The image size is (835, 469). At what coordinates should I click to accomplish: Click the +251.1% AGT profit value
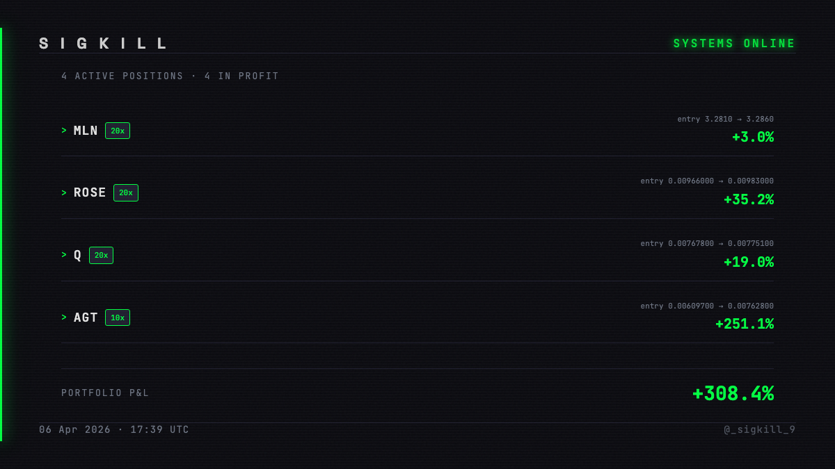click(745, 324)
